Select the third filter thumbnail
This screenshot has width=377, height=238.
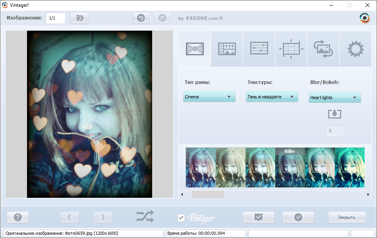tap(260, 168)
